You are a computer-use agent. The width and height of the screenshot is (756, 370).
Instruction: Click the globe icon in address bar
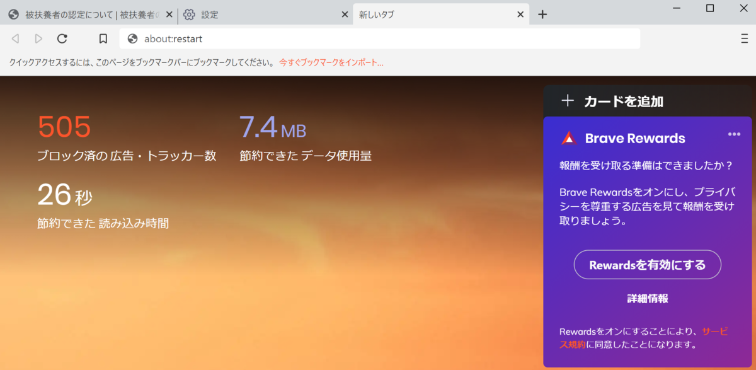pyautogui.click(x=132, y=38)
